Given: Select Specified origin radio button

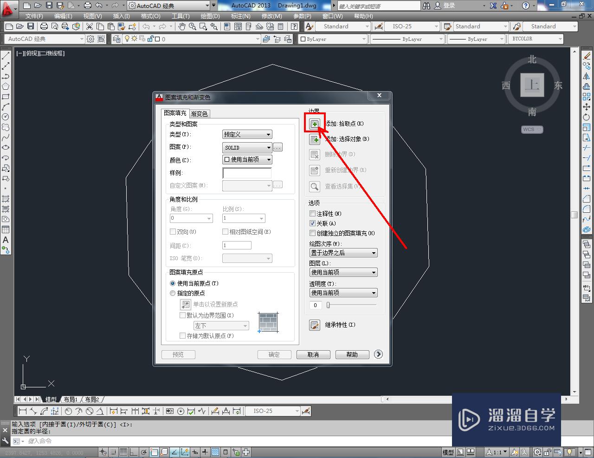Looking at the screenshot, I should tap(173, 293).
